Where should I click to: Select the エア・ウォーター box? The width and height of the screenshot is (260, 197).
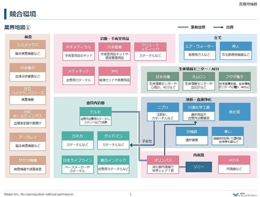point(199,46)
